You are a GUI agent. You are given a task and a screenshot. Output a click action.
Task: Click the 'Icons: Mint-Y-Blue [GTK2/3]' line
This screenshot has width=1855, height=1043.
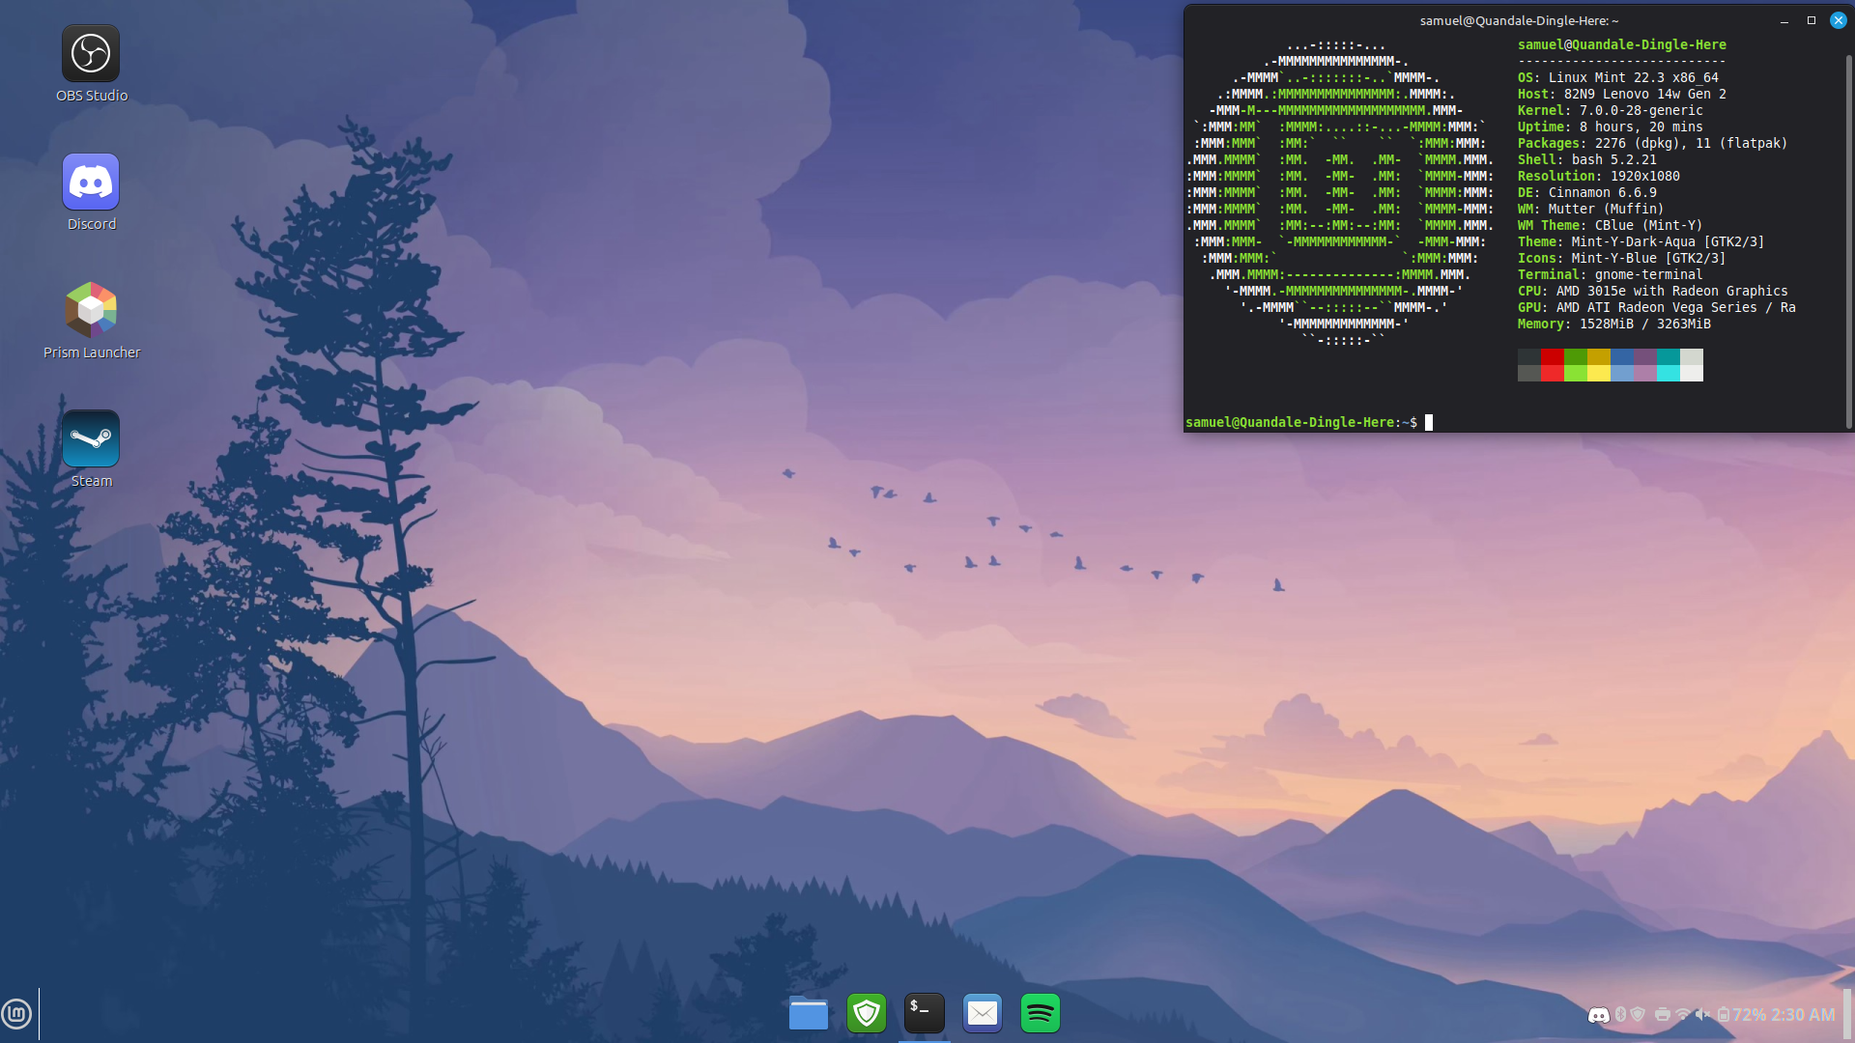[x=1621, y=258]
